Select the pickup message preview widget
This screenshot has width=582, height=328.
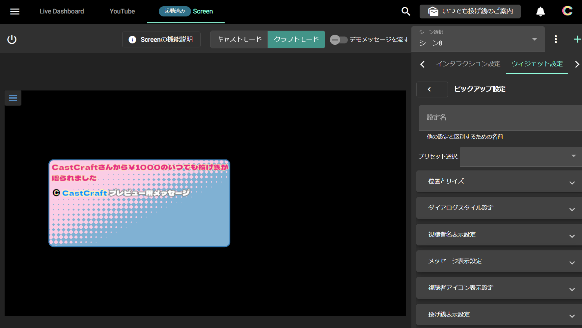(139, 203)
